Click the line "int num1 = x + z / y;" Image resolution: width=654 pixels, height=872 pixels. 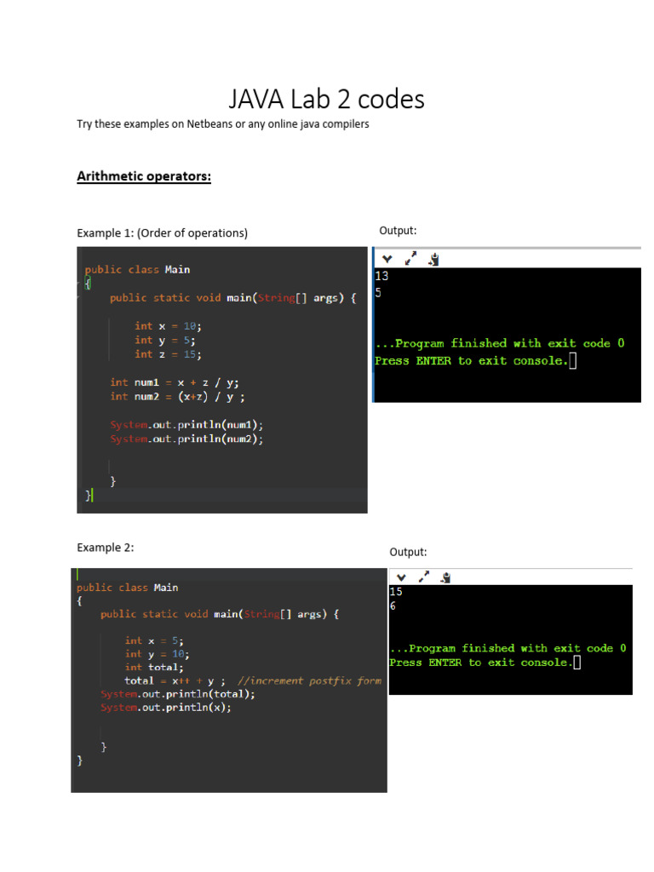(x=175, y=382)
